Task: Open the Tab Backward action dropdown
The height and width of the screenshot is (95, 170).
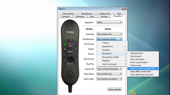Action: point(109,39)
